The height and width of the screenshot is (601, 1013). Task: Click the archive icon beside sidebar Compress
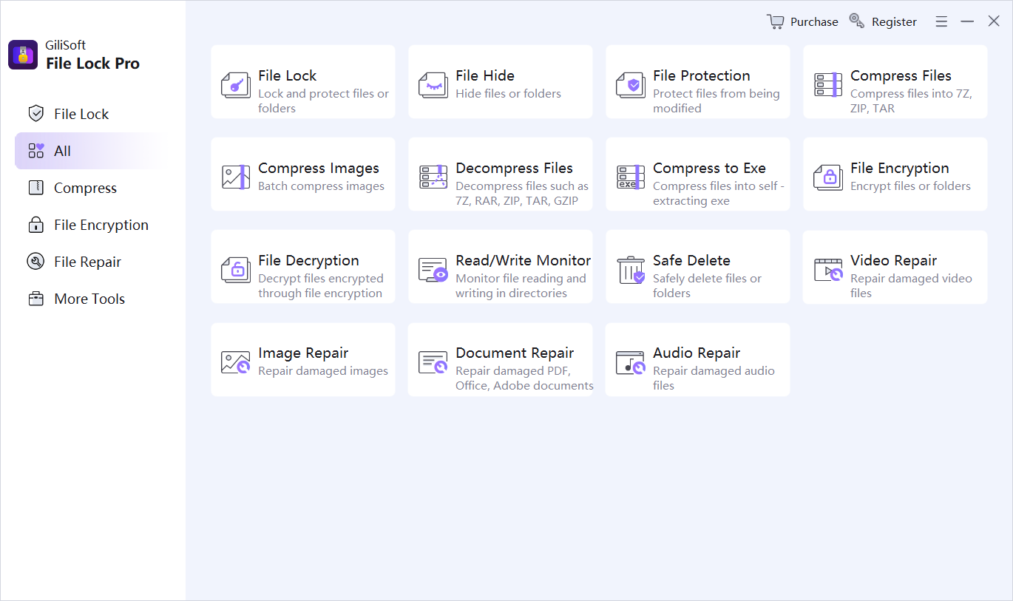point(35,188)
